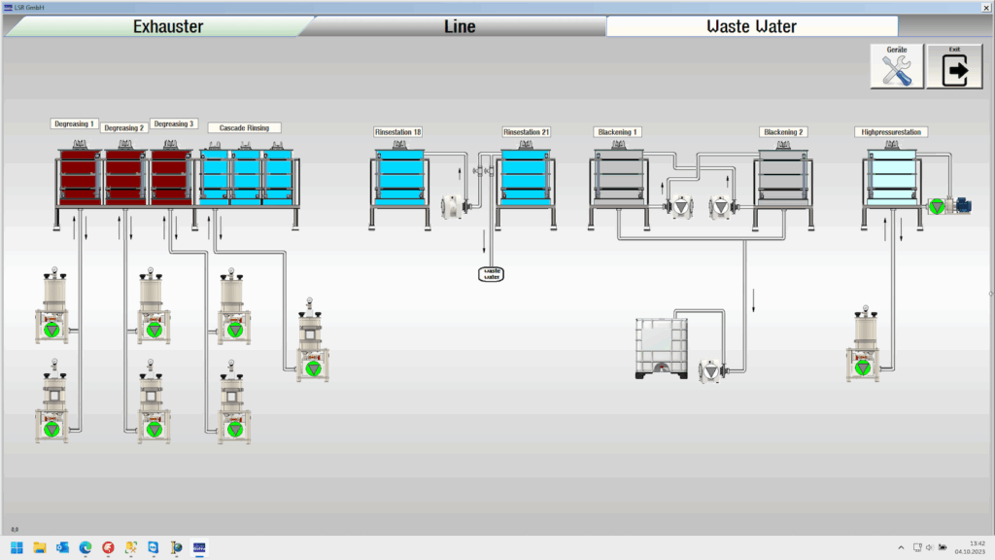Click the Cascade Rinsing label
Viewport: 995px width, 560px height.
[244, 127]
